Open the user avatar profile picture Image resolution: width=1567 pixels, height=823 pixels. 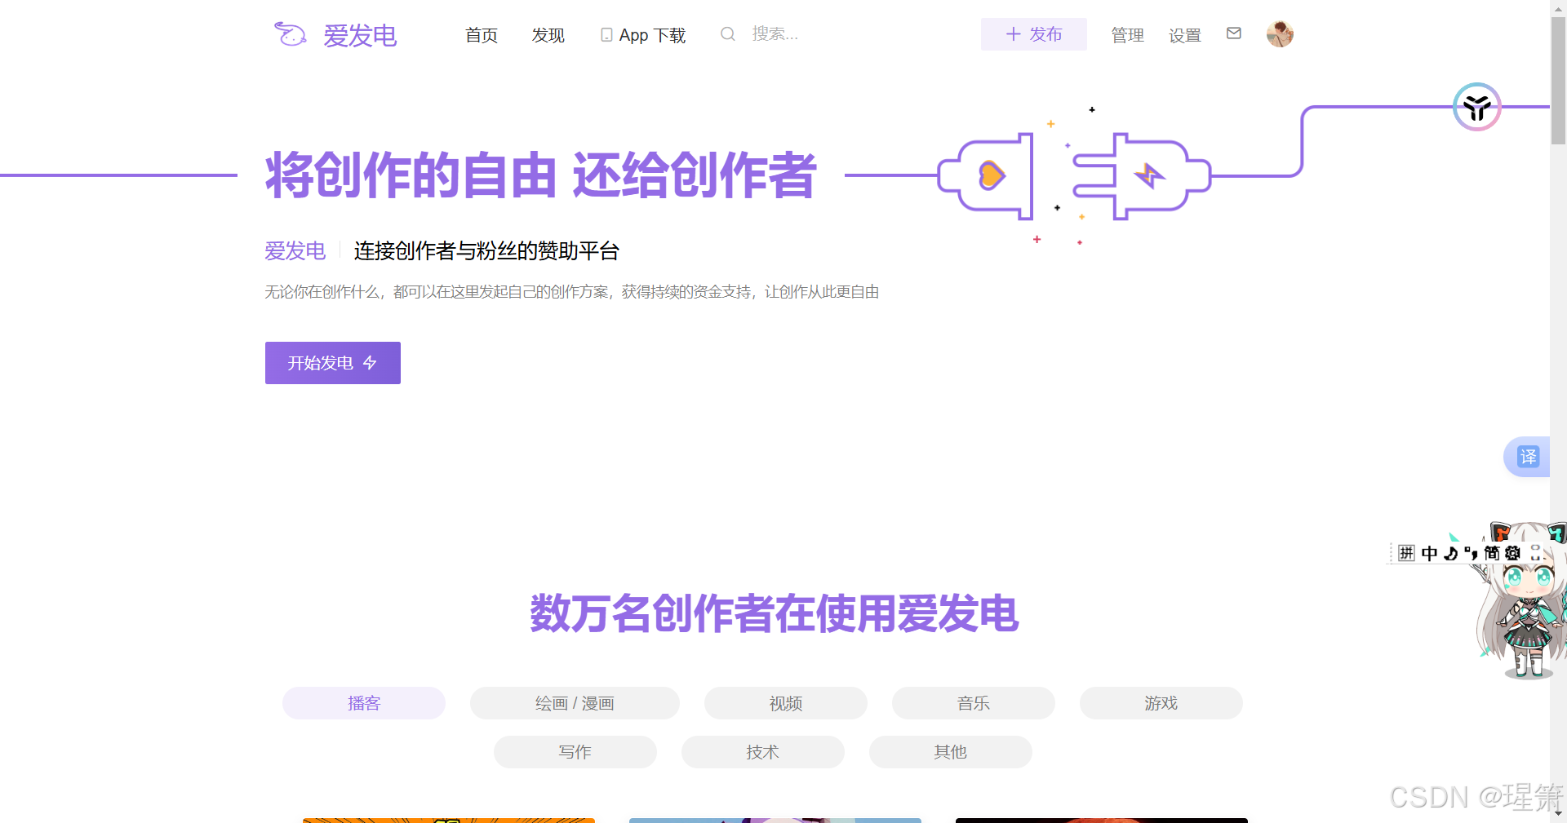pos(1280,34)
